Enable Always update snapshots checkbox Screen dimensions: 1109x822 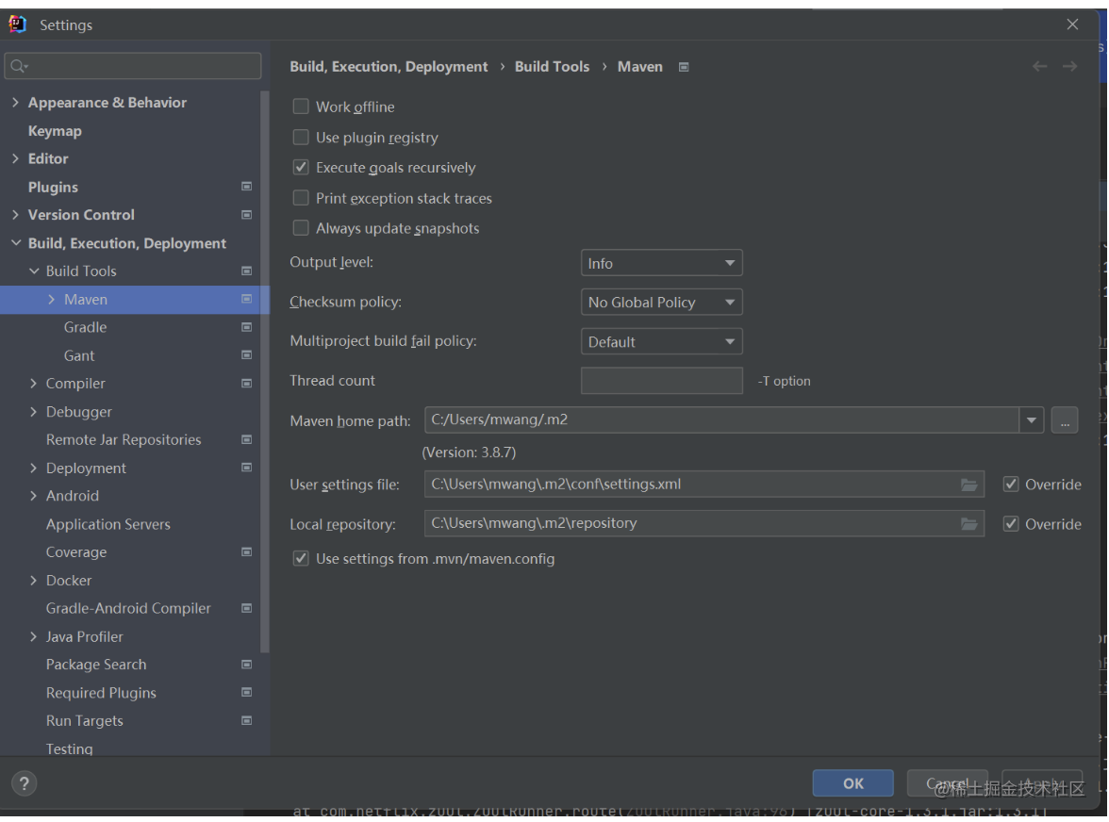coord(302,228)
